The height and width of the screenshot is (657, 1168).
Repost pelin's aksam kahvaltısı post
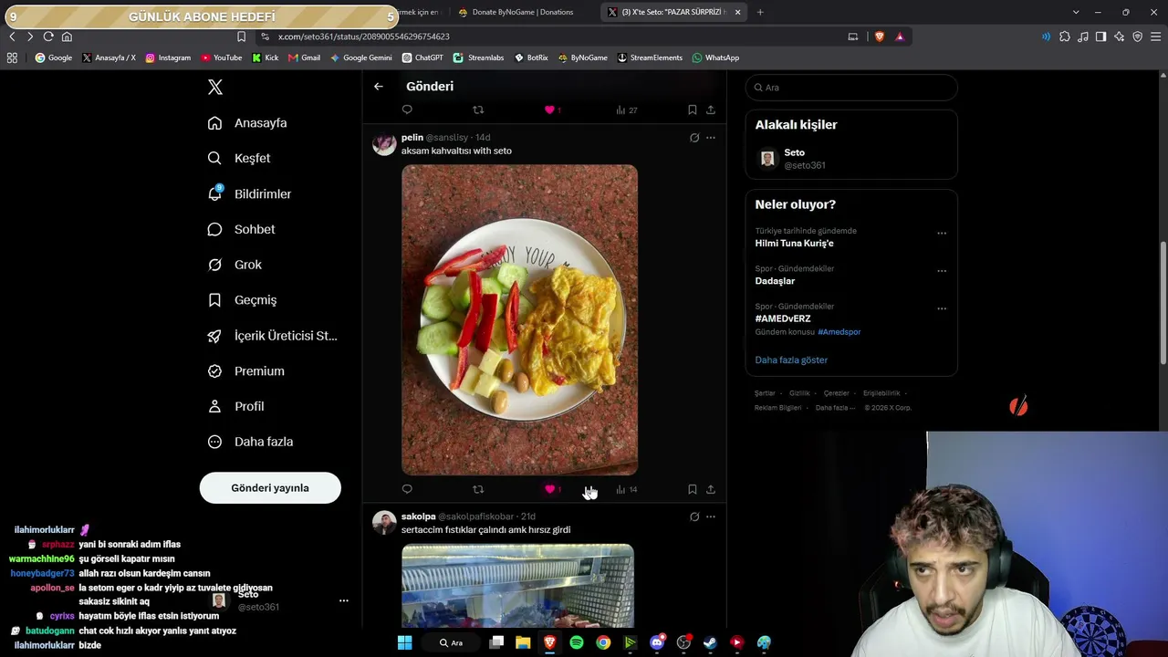[478, 489]
